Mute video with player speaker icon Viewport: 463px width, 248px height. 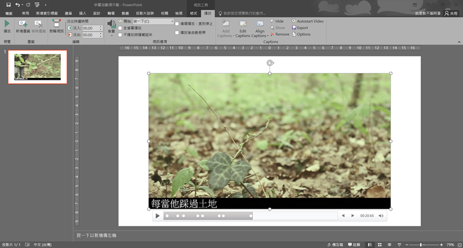(x=381, y=216)
